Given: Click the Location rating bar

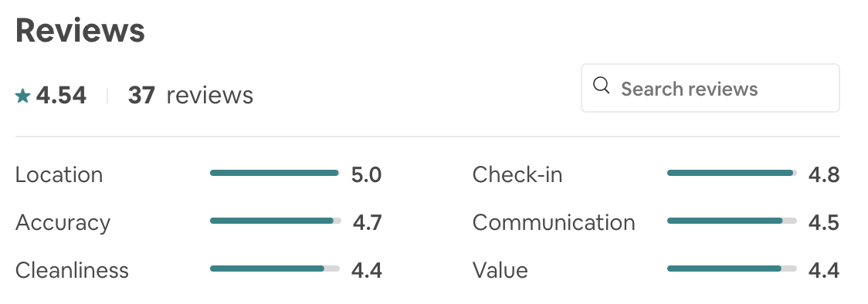Looking at the screenshot, I should click(x=275, y=173).
